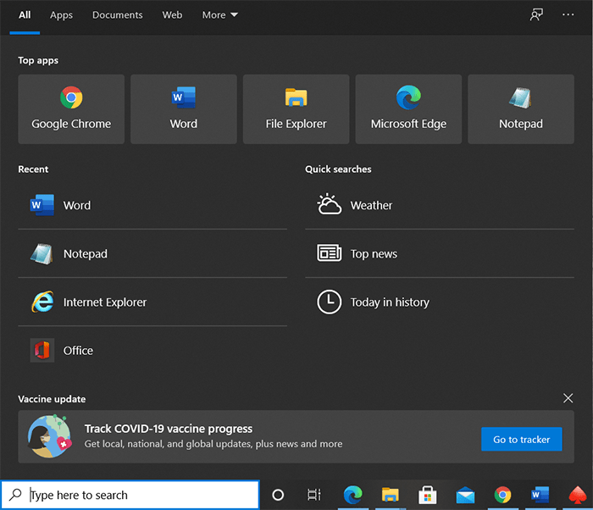Viewport: 593px width, 510px height.
Task: Dismiss the Vaccine update card
Action: (568, 398)
